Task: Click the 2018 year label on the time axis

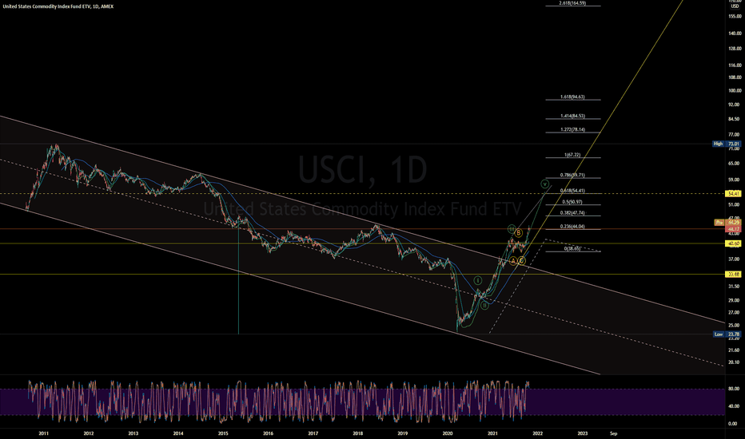Action: click(358, 433)
